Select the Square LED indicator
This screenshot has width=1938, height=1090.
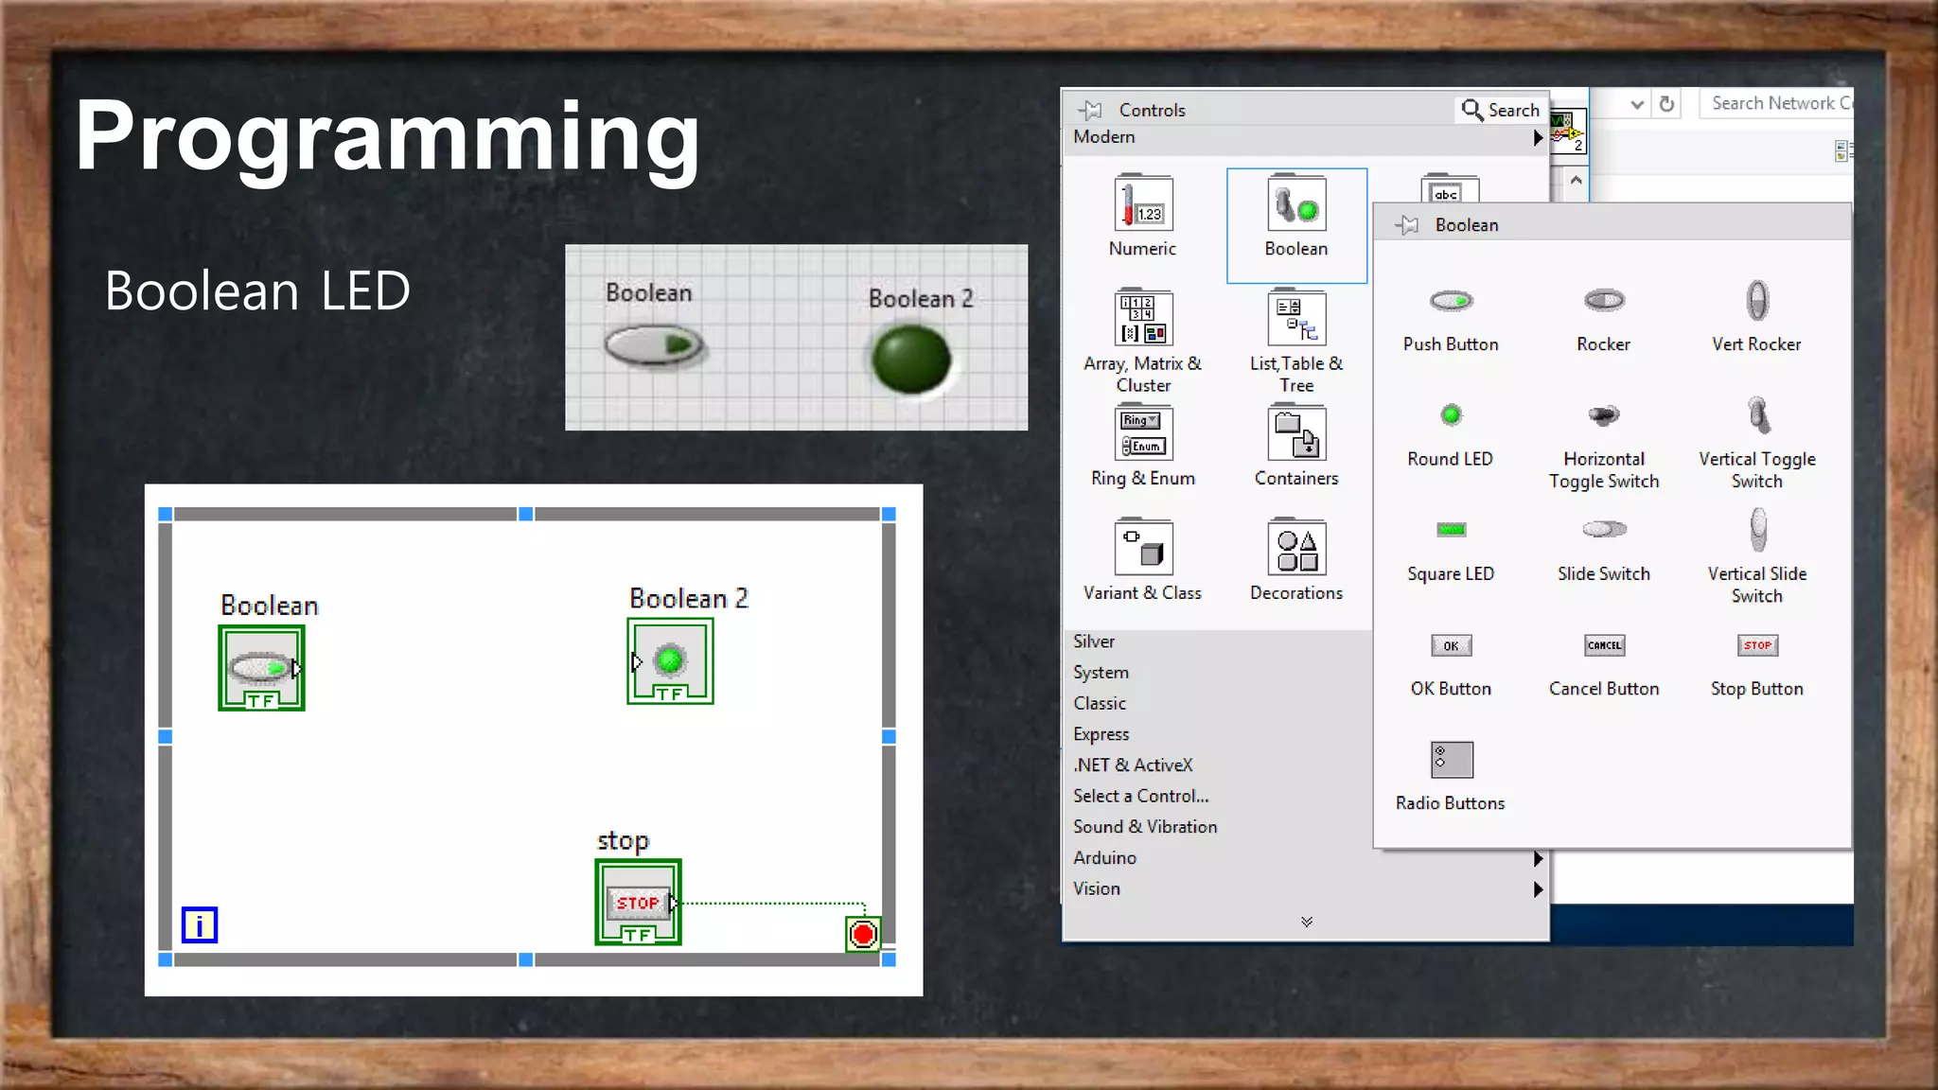pos(1451,552)
